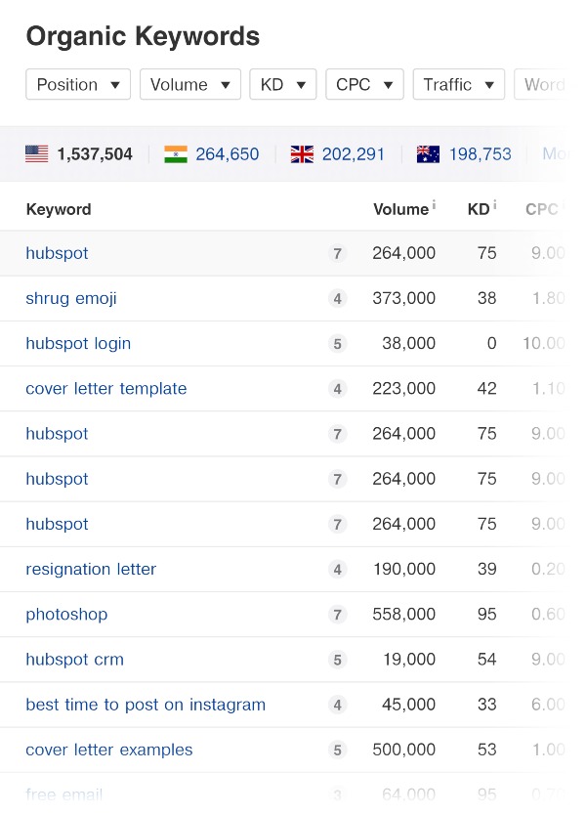Open the shrug emoji keyword link

(71, 298)
